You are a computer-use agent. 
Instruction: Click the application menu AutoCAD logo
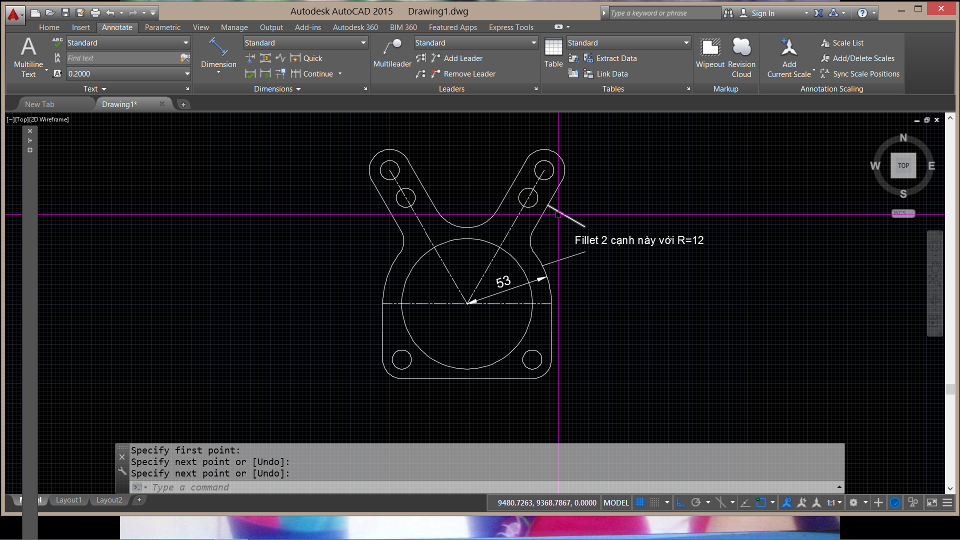click(14, 14)
